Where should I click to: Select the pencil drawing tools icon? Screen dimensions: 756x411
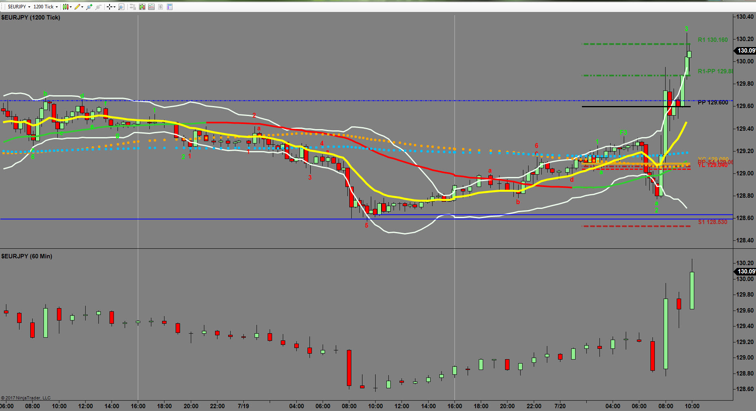tap(77, 7)
